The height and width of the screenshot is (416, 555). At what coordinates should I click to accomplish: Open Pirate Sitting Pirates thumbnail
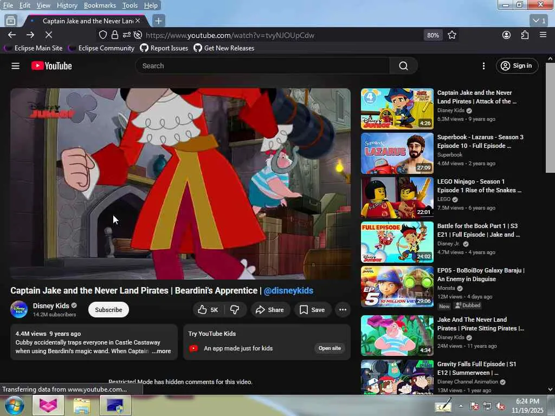point(397,336)
